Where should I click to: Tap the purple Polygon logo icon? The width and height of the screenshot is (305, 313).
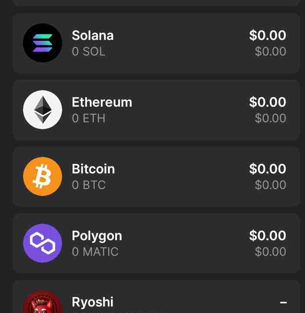click(x=43, y=243)
